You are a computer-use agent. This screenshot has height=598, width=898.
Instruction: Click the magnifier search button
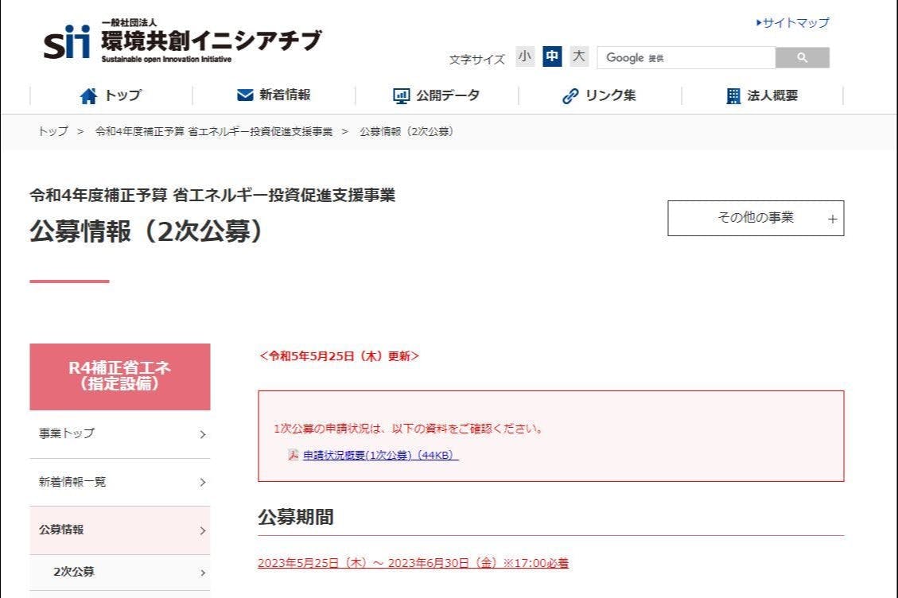(802, 58)
